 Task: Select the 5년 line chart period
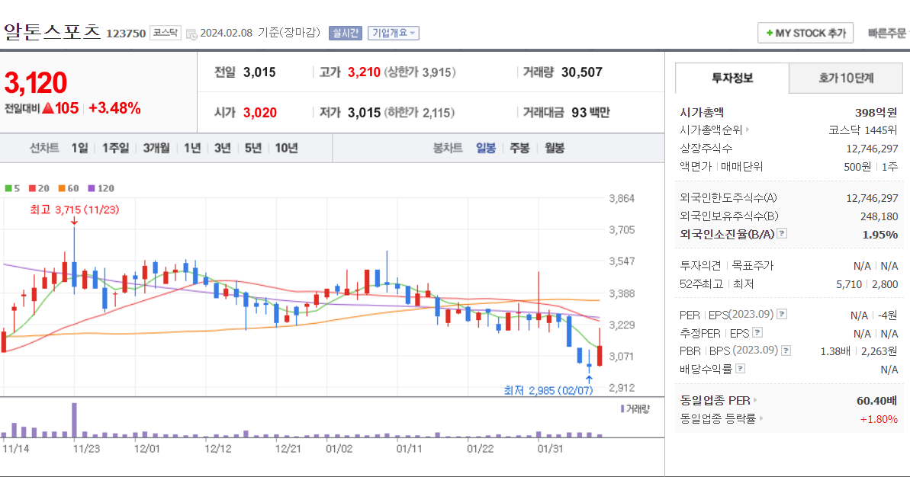[x=253, y=149]
